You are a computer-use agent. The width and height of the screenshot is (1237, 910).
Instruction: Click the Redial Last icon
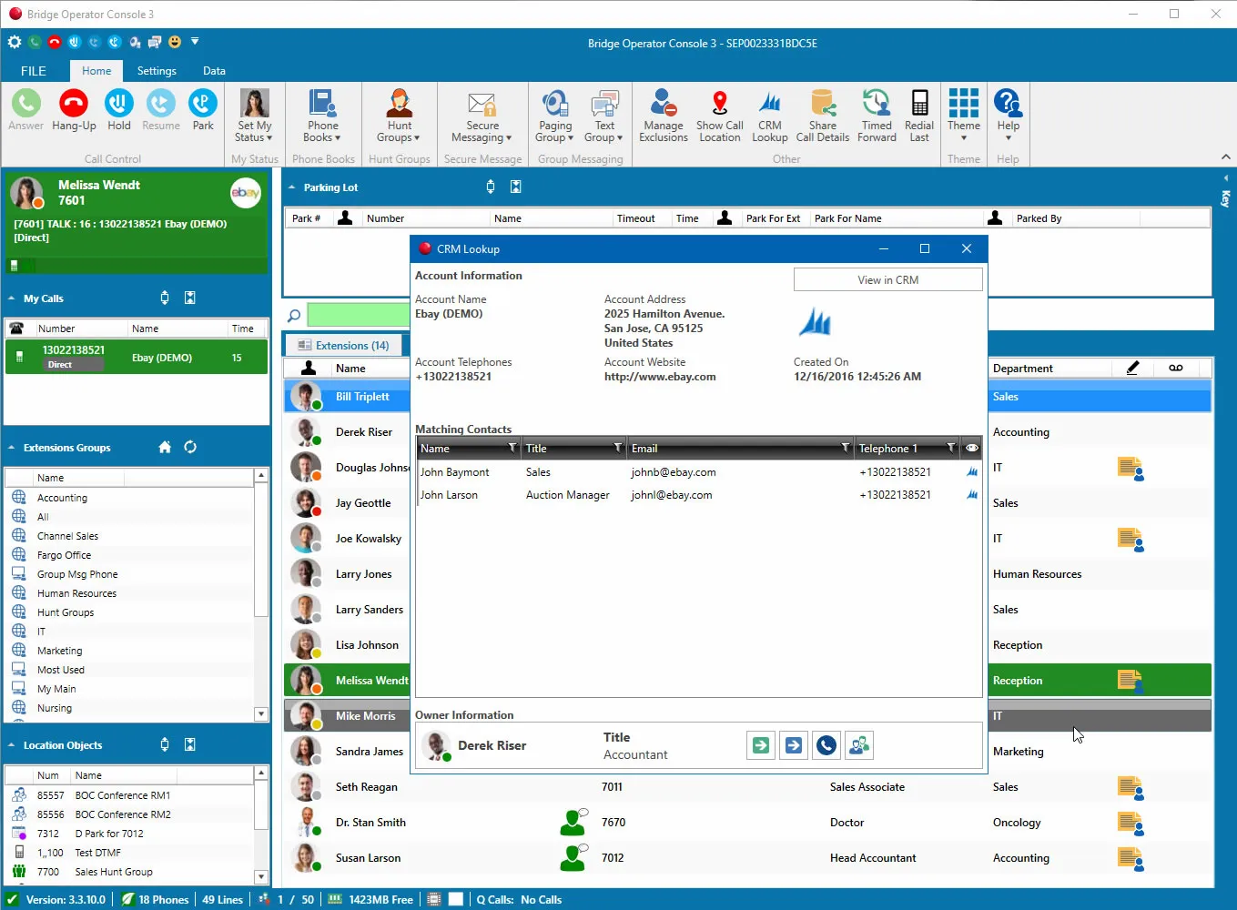918,115
